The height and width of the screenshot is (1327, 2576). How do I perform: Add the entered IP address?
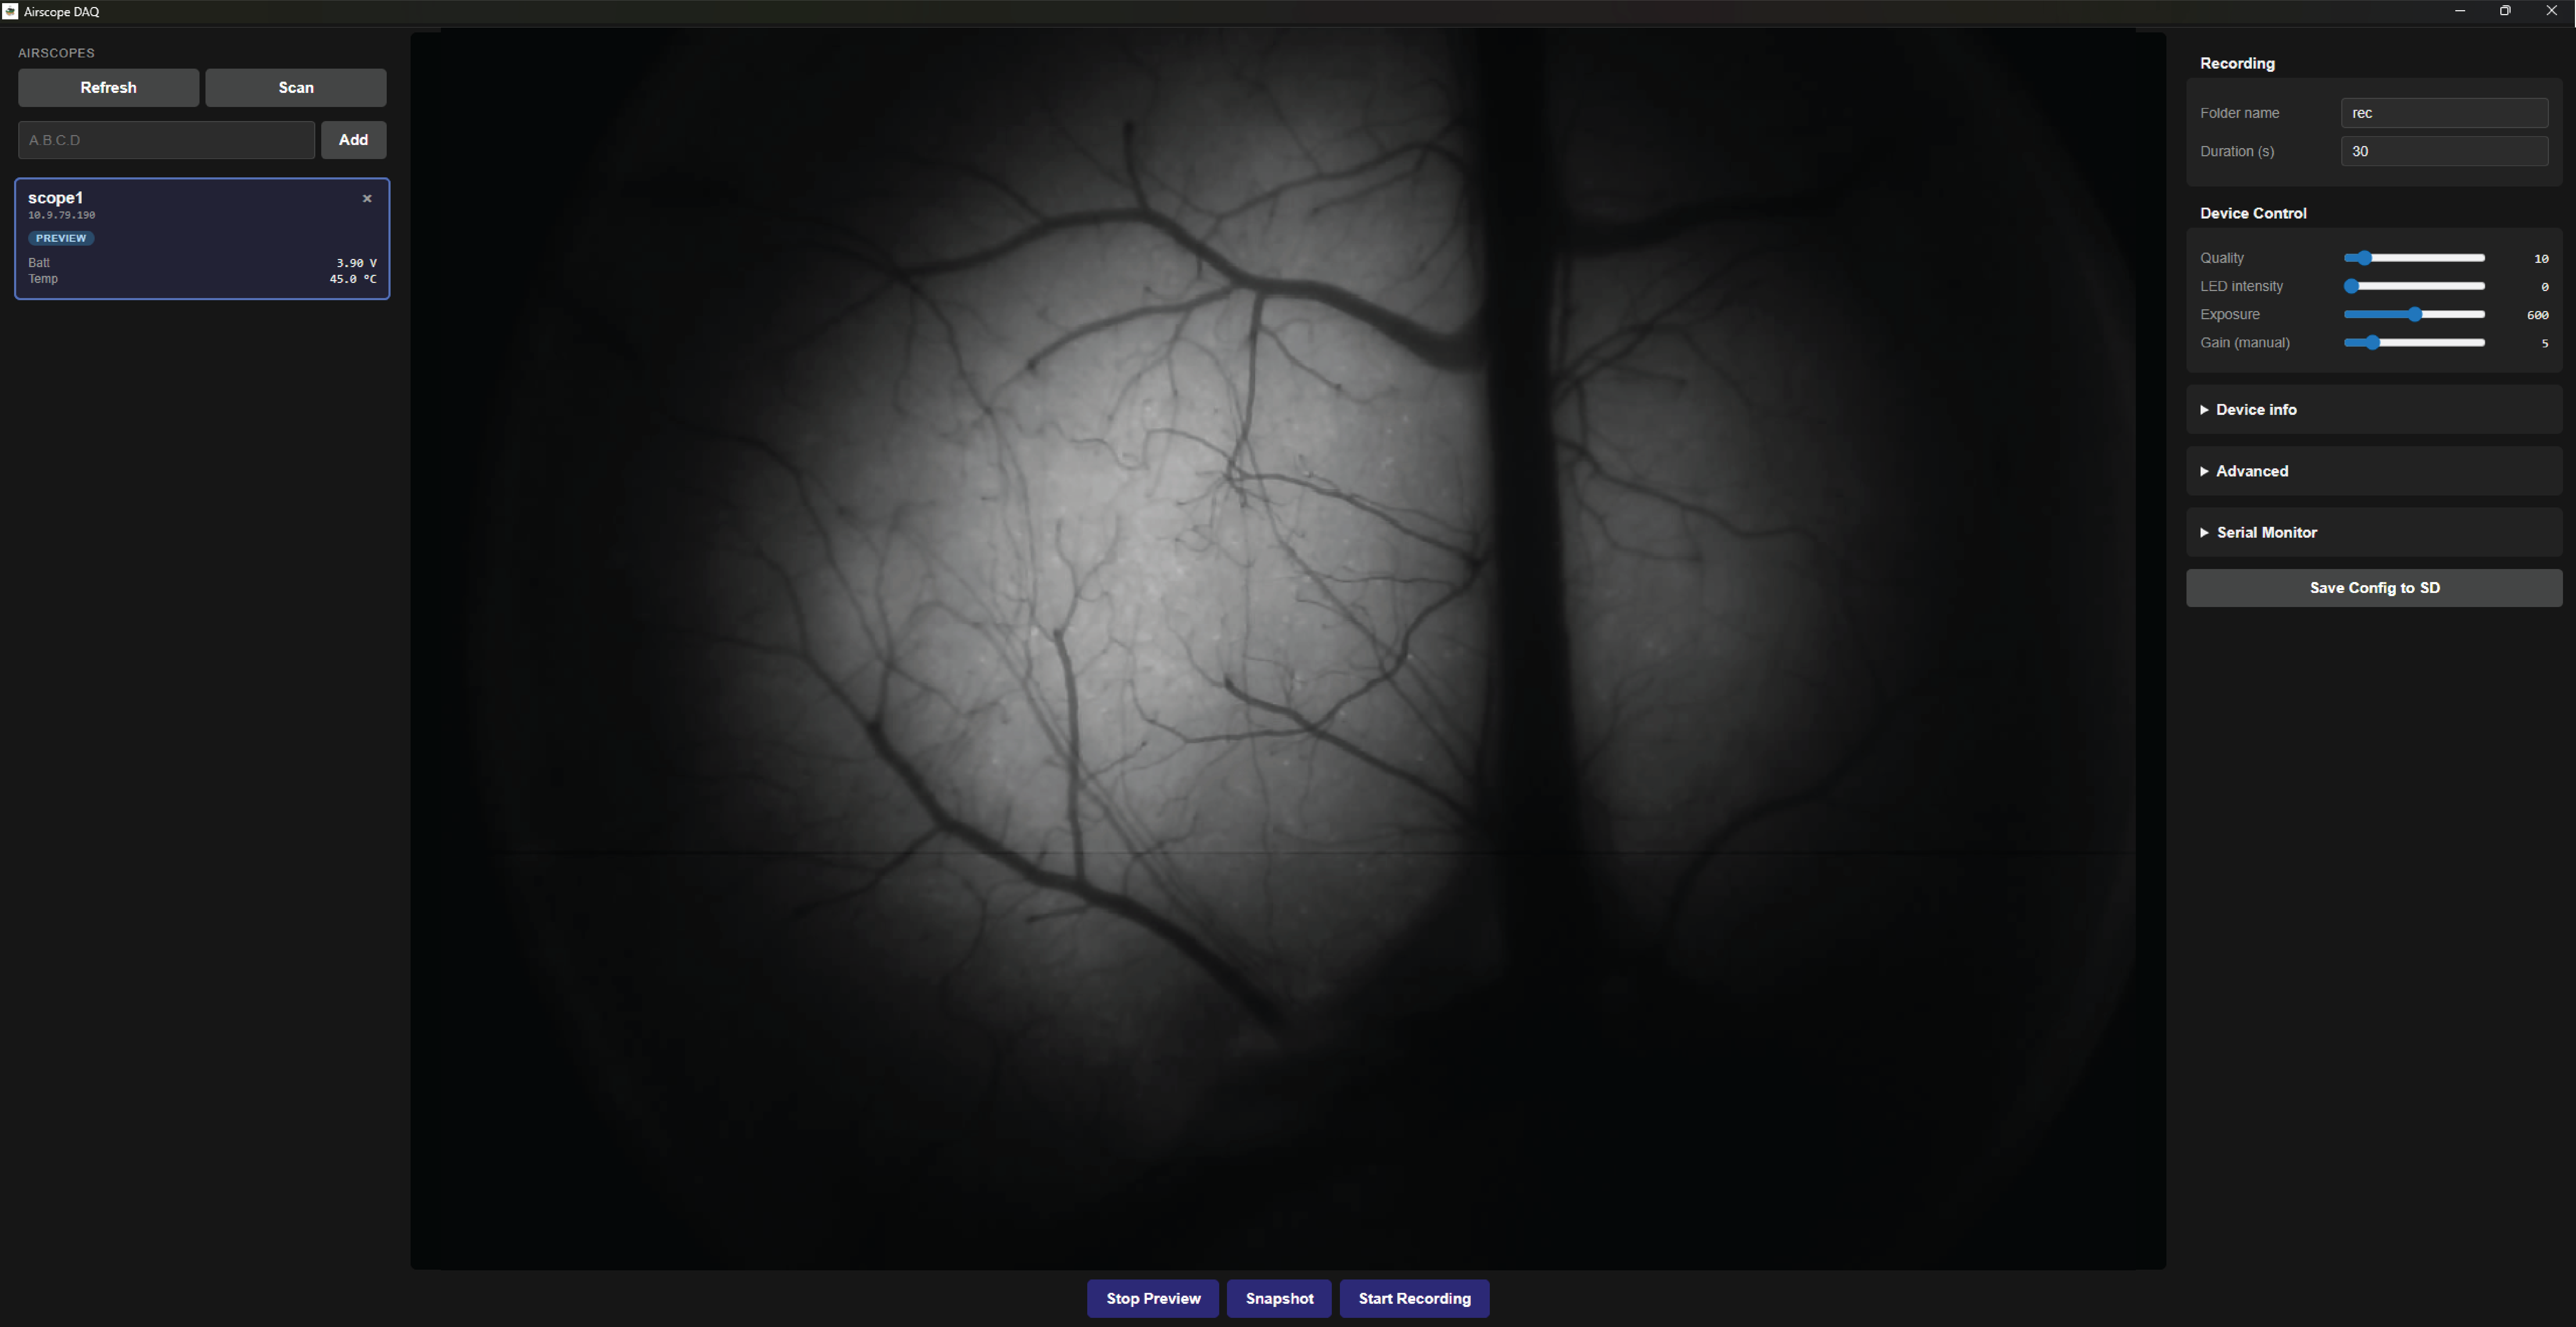pos(353,140)
